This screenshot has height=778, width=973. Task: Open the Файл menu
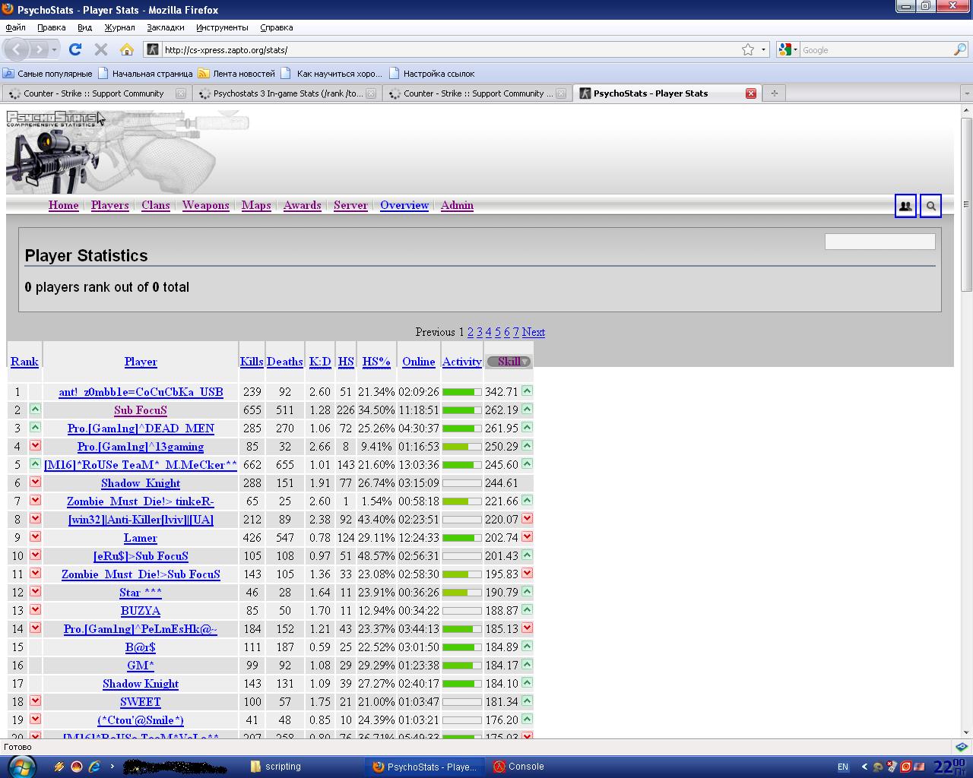coord(15,27)
